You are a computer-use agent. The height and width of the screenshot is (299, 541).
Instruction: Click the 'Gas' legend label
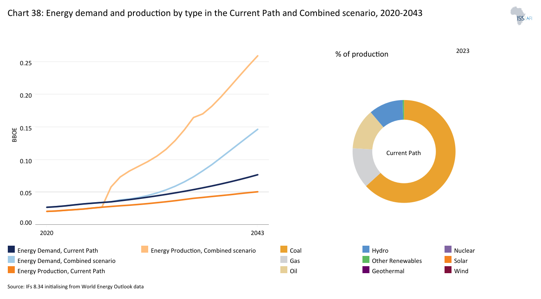[x=295, y=260]
